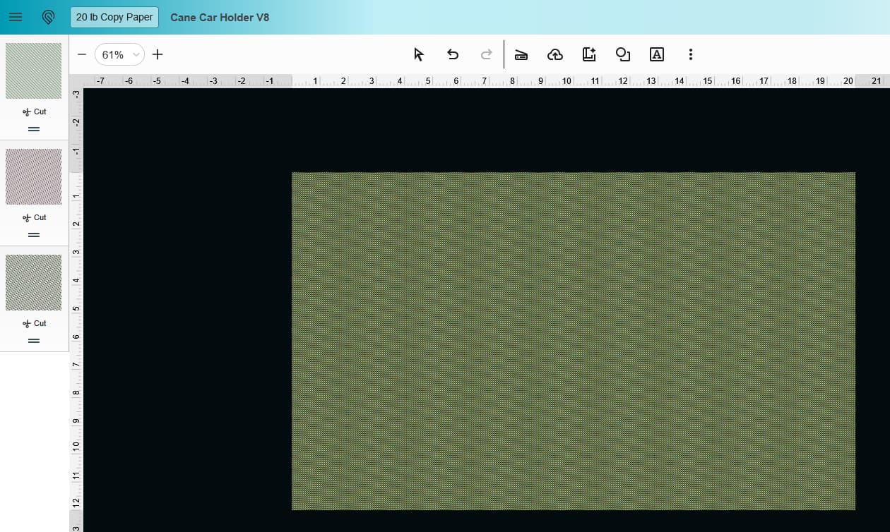
Task: Select the arrow pointer tool
Action: (x=419, y=54)
